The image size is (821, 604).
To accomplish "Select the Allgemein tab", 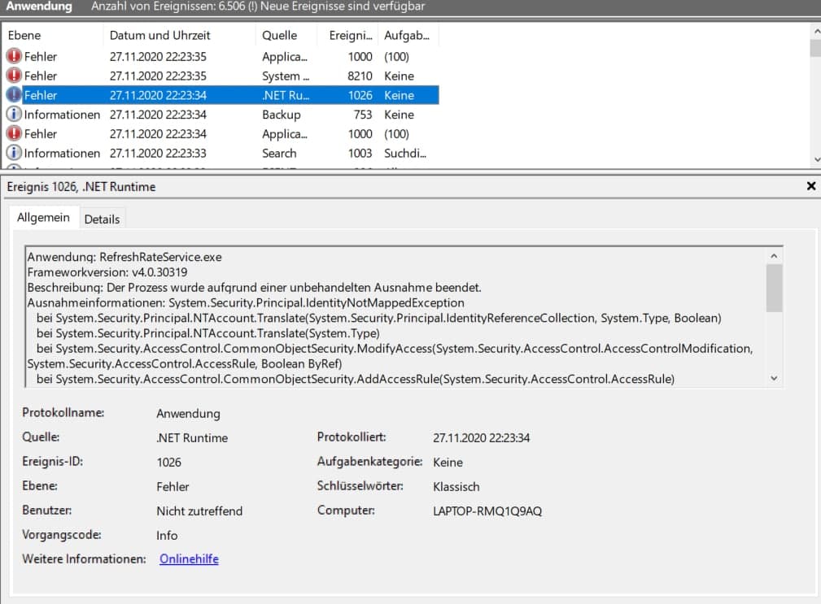I will pyautogui.click(x=43, y=218).
